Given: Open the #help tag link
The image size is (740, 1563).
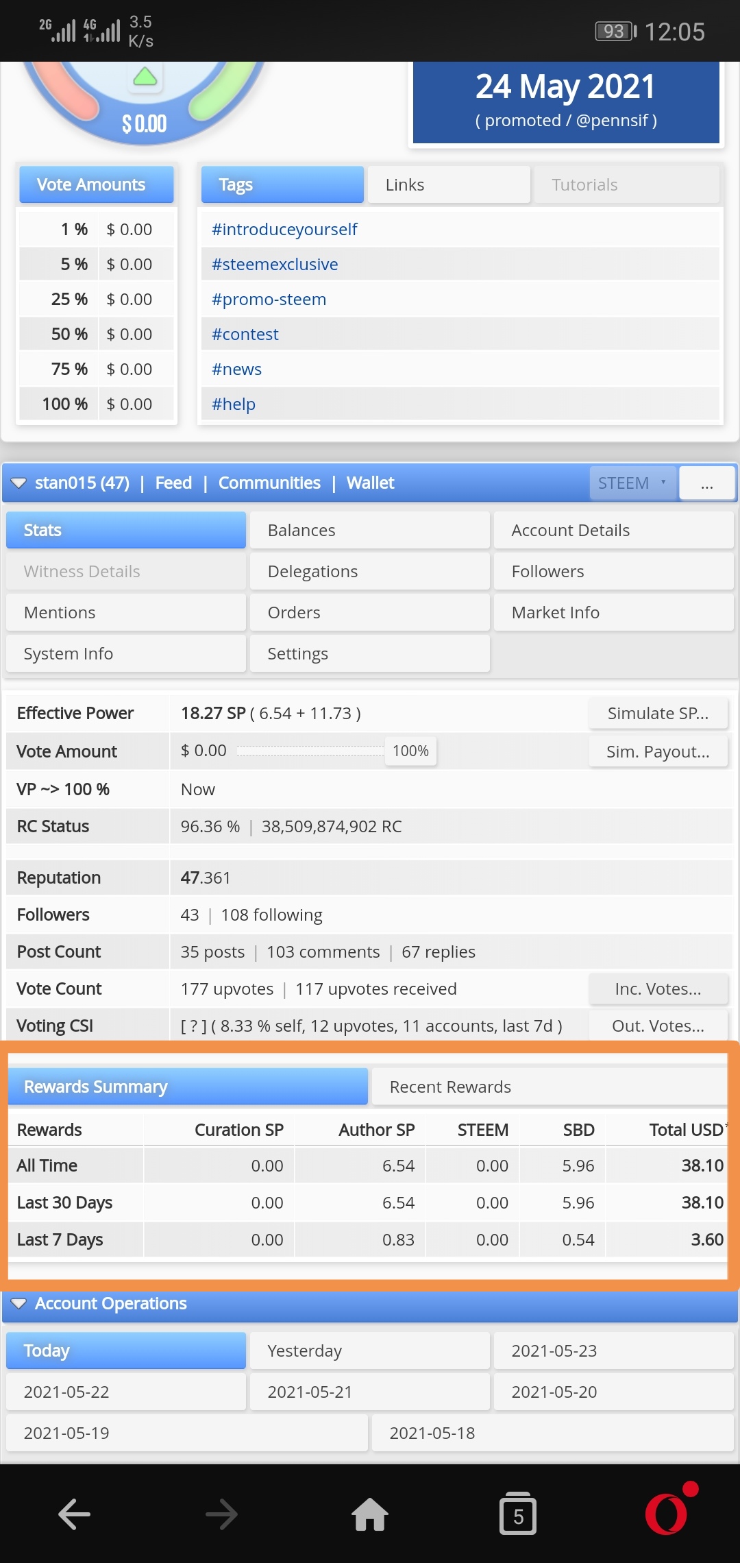Looking at the screenshot, I should click(x=233, y=404).
